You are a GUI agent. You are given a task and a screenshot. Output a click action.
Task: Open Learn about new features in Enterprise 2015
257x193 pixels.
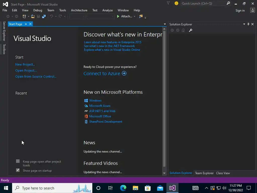coord(113,42)
